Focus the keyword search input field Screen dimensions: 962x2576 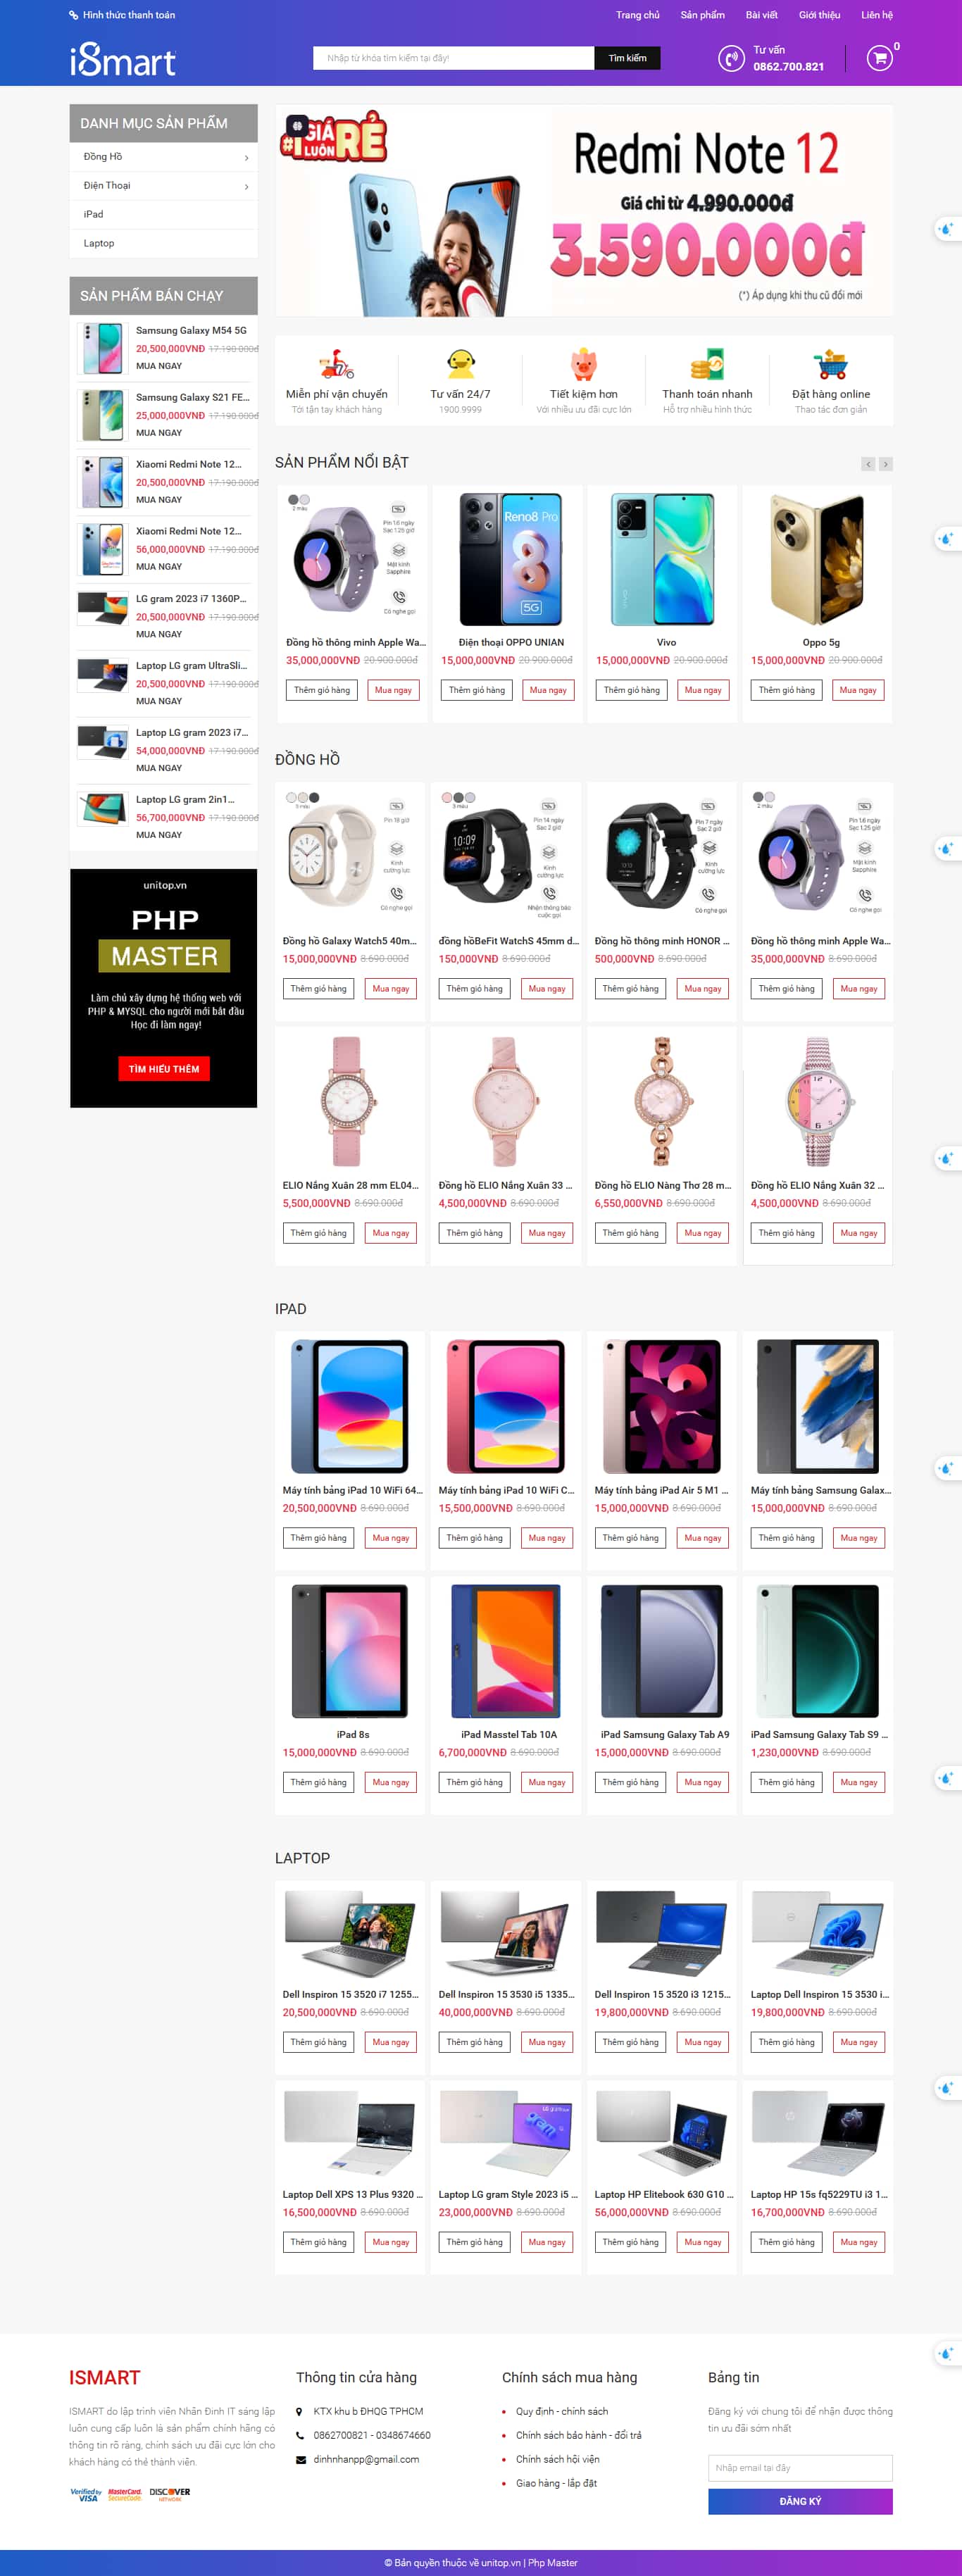[x=454, y=58]
